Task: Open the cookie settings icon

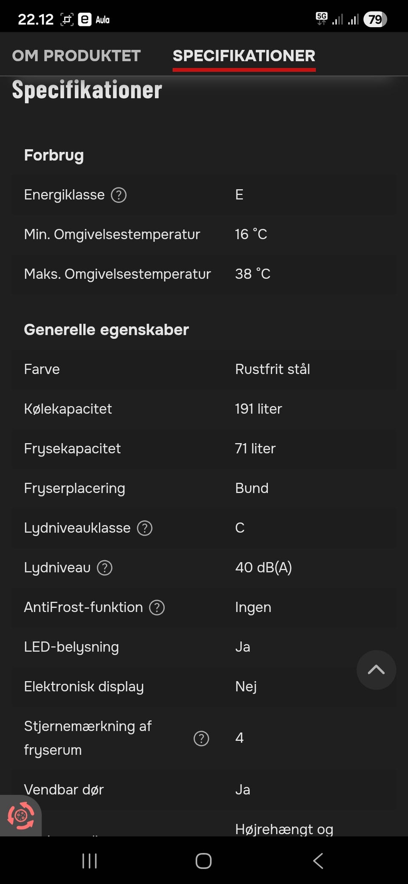Action: (20, 816)
